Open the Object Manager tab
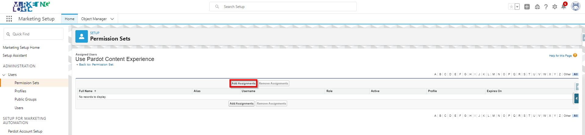 tap(94, 19)
